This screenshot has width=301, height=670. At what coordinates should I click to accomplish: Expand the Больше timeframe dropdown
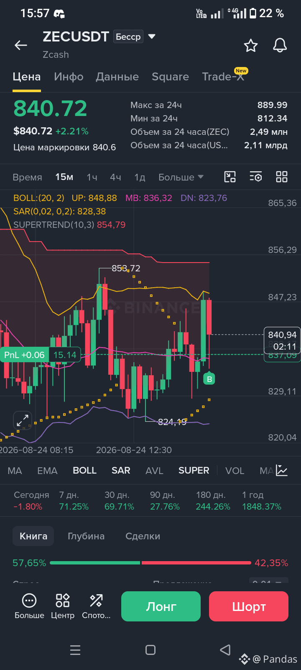point(181,177)
